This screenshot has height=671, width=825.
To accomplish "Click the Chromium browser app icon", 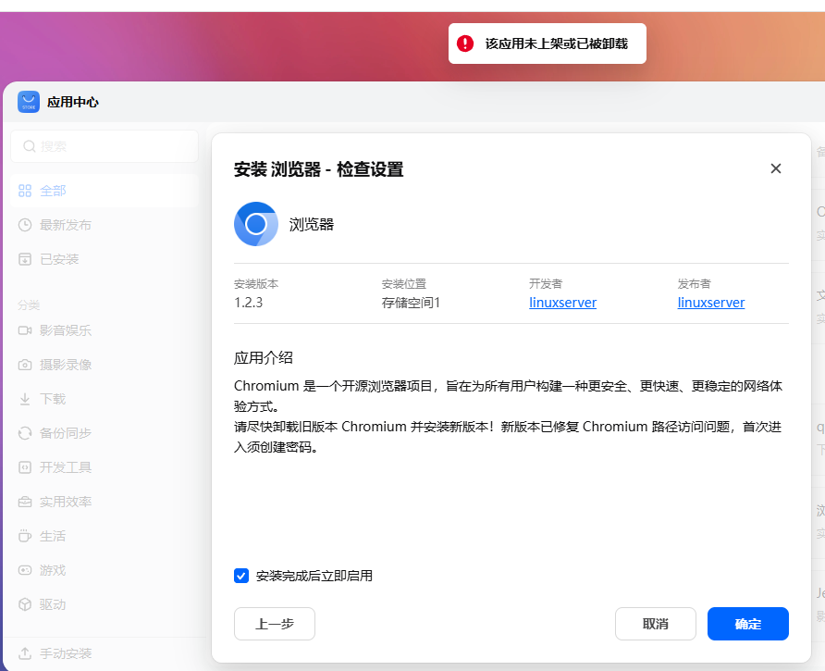I will point(256,224).
